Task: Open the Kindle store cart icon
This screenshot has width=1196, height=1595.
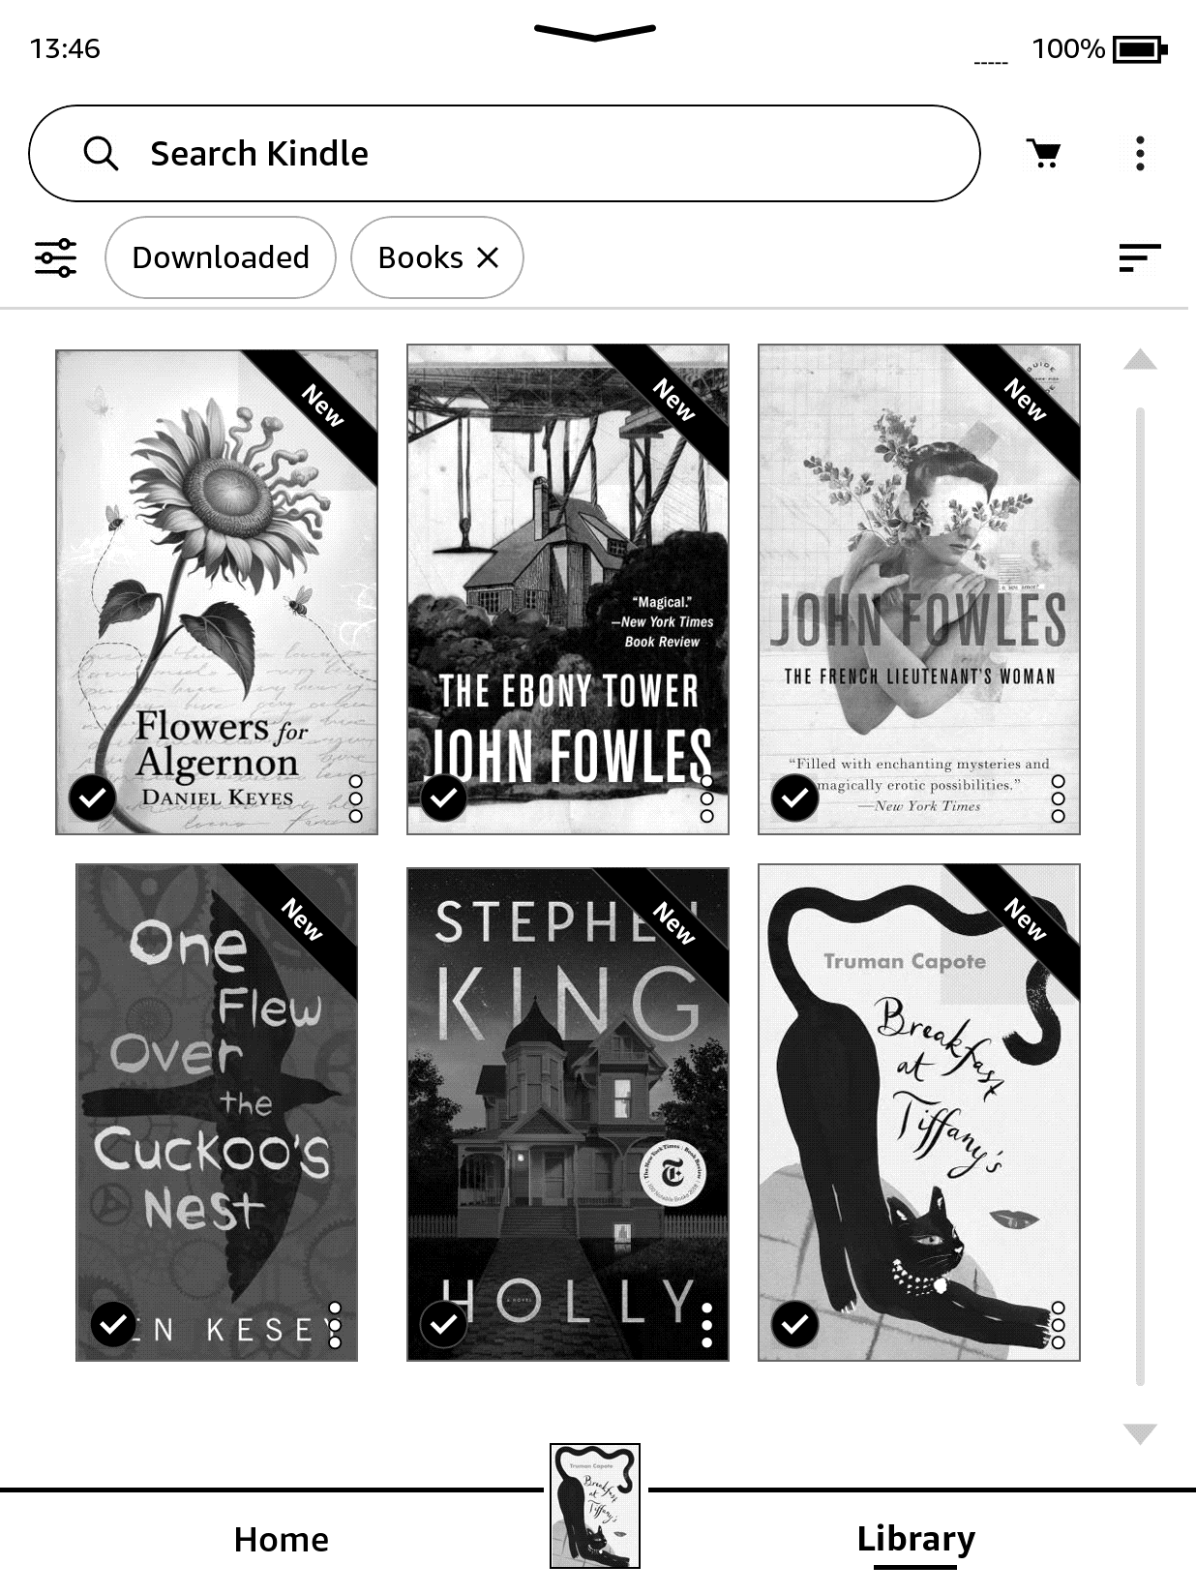Action: point(1043,153)
